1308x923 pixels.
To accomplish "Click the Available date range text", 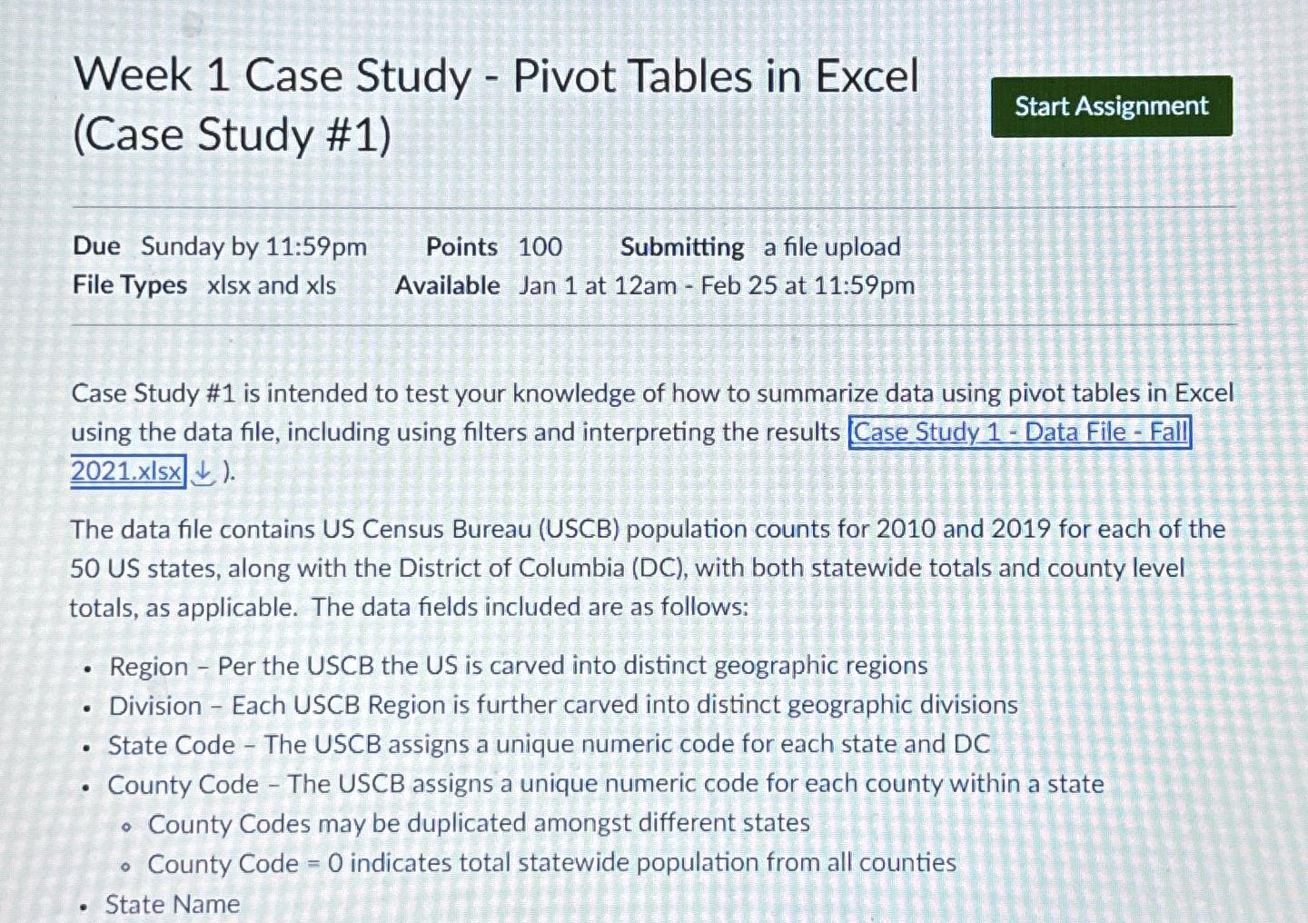I will [717, 284].
